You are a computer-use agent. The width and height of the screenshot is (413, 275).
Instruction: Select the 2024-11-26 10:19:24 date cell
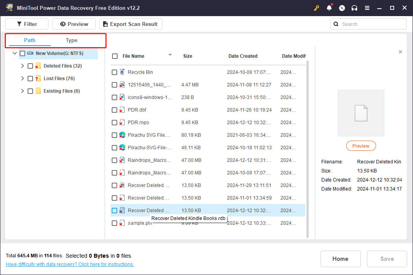tap(249, 110)
